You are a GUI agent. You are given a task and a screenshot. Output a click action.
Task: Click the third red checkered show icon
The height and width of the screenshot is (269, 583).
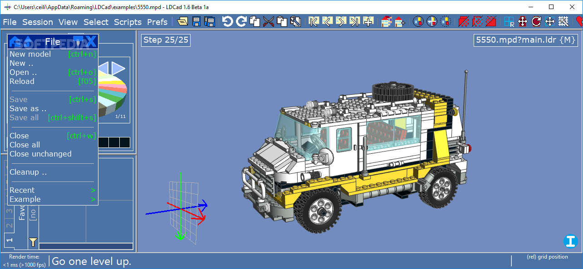[491, 21]
